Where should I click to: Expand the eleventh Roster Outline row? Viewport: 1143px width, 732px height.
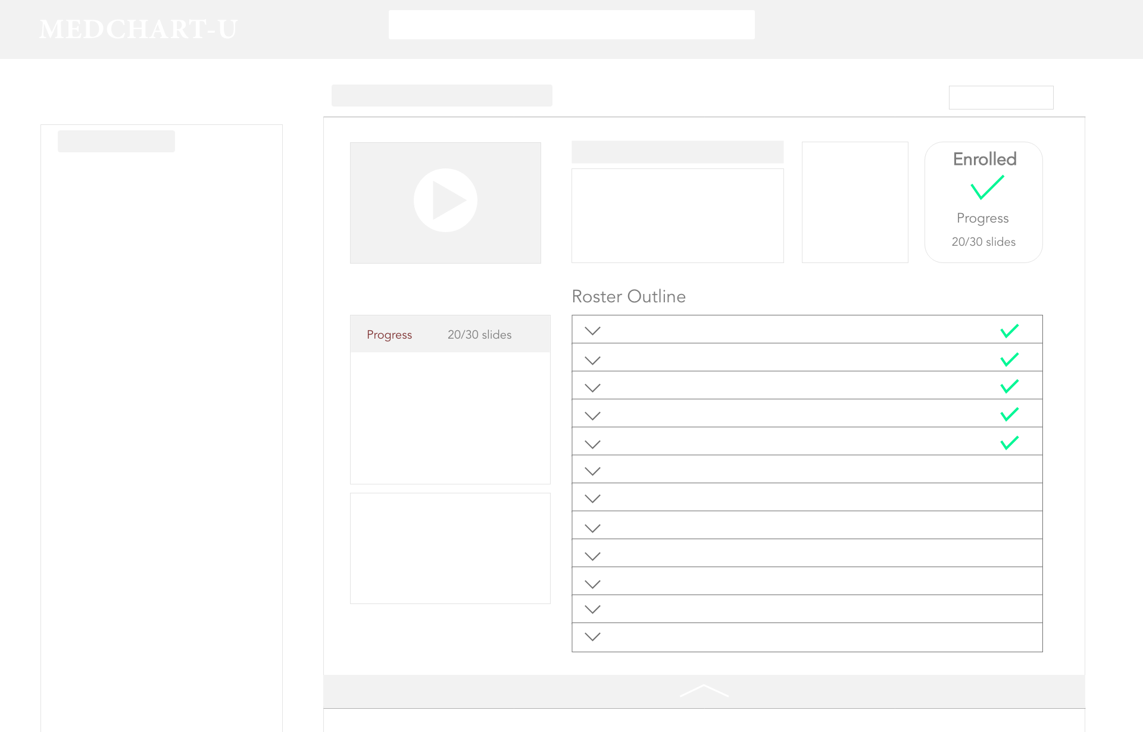[x=593, y=609]
